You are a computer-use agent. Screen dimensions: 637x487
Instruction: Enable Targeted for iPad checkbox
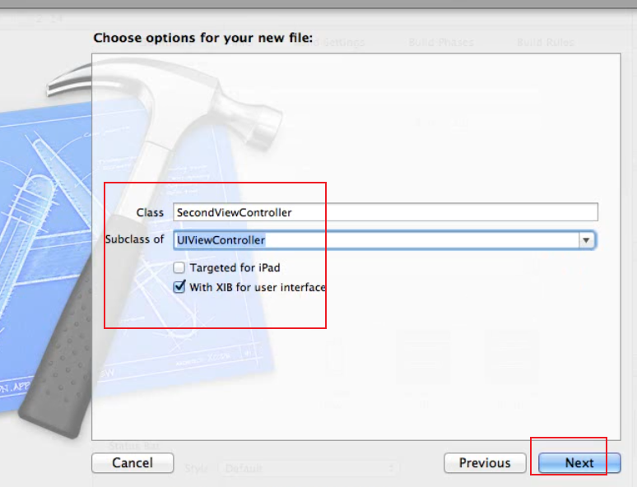pyautogui.click(x=179, y=267)
